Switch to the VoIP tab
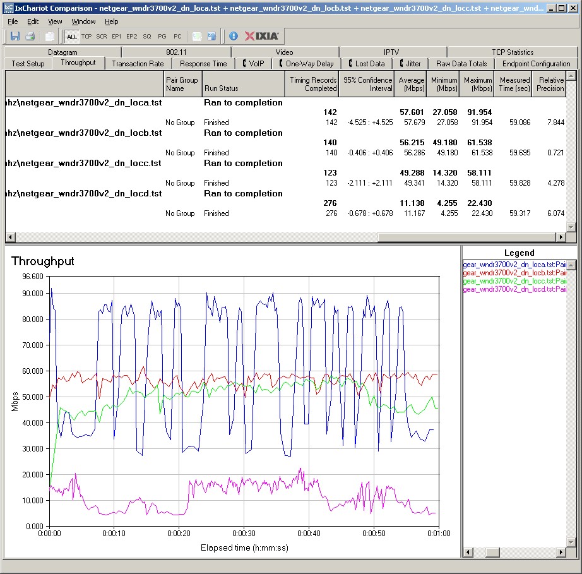The image size is (582, 574). (254, 64)
